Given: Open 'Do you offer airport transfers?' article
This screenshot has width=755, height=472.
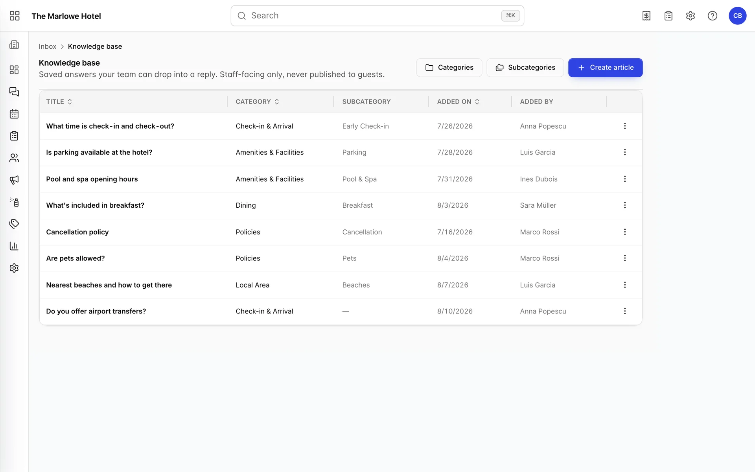Looking at the screenshot, I should click(x=96, y=311).
